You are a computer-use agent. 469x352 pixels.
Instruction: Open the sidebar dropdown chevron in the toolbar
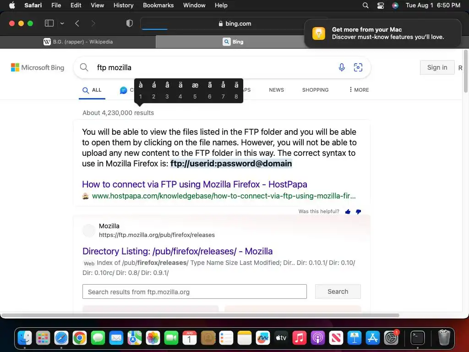coord(62,23)
